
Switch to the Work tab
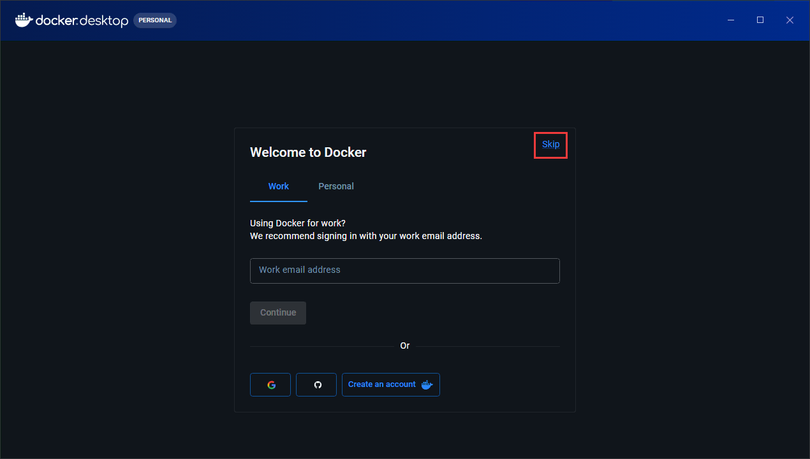coord(279,186)
